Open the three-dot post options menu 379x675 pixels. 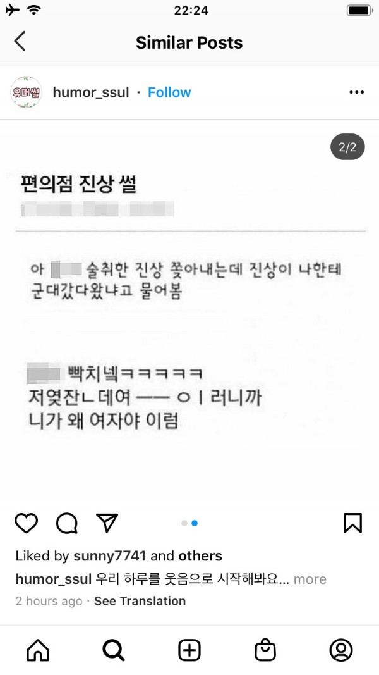pyautogui.click(x=357, y=92)
